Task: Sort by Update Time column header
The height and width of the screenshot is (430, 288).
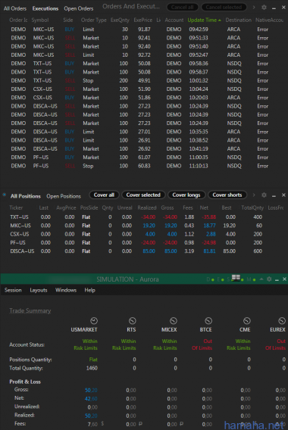Action: pos(205,20)
